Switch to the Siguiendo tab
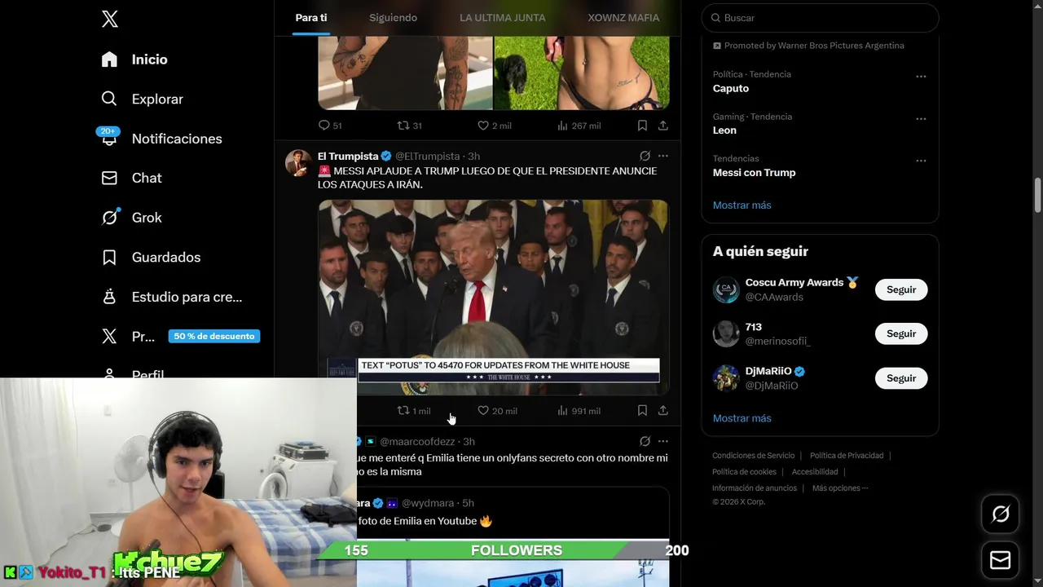This screenshot has height=587, width=1043. tap(393, 17)
